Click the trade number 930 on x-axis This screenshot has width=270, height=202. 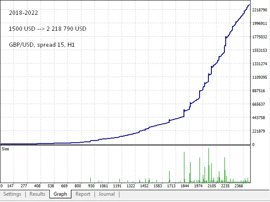91,186
